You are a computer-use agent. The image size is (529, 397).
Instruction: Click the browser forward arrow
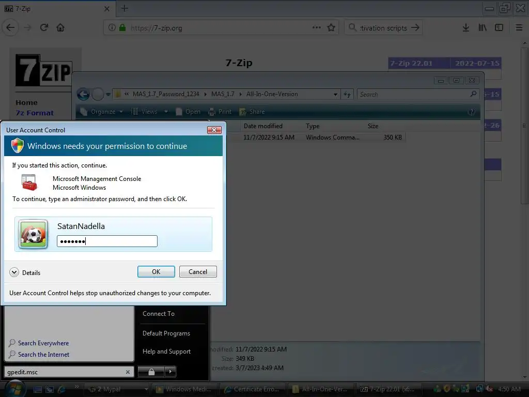point(28,28)
